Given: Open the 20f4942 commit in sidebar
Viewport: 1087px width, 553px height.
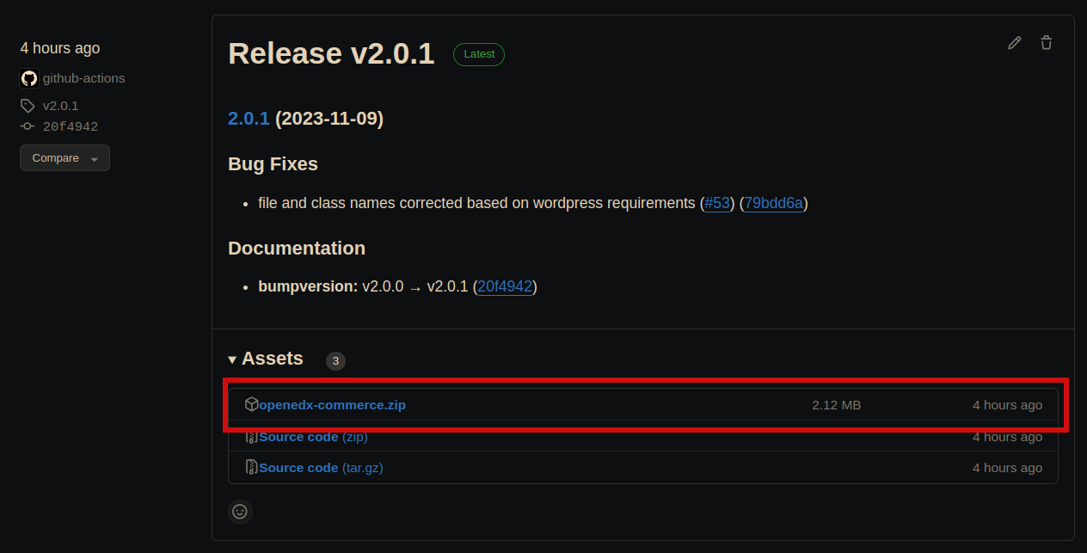Looking at the screenshot, I should (x=71, y=126).
